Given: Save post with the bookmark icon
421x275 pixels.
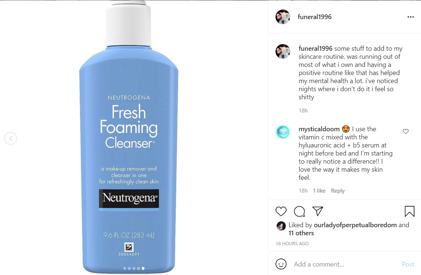Looking at the screenshot, I should (410, 211).
